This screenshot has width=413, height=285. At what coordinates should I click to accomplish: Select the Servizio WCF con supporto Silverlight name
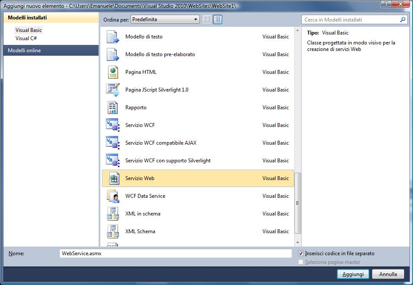click(168, 160)
